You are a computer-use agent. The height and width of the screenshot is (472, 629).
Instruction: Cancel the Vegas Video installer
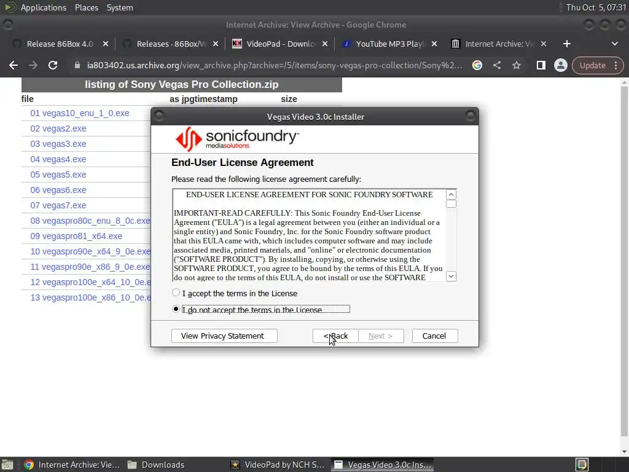(435, 336)
